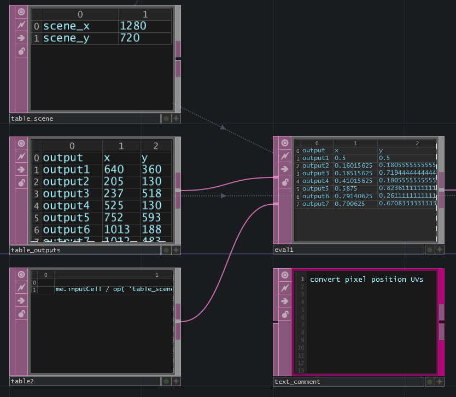Viewport: 456px width, 397px height.
Task: Toggle the bypass arrow flag on table_scene
Action: [x=21, y=38]
